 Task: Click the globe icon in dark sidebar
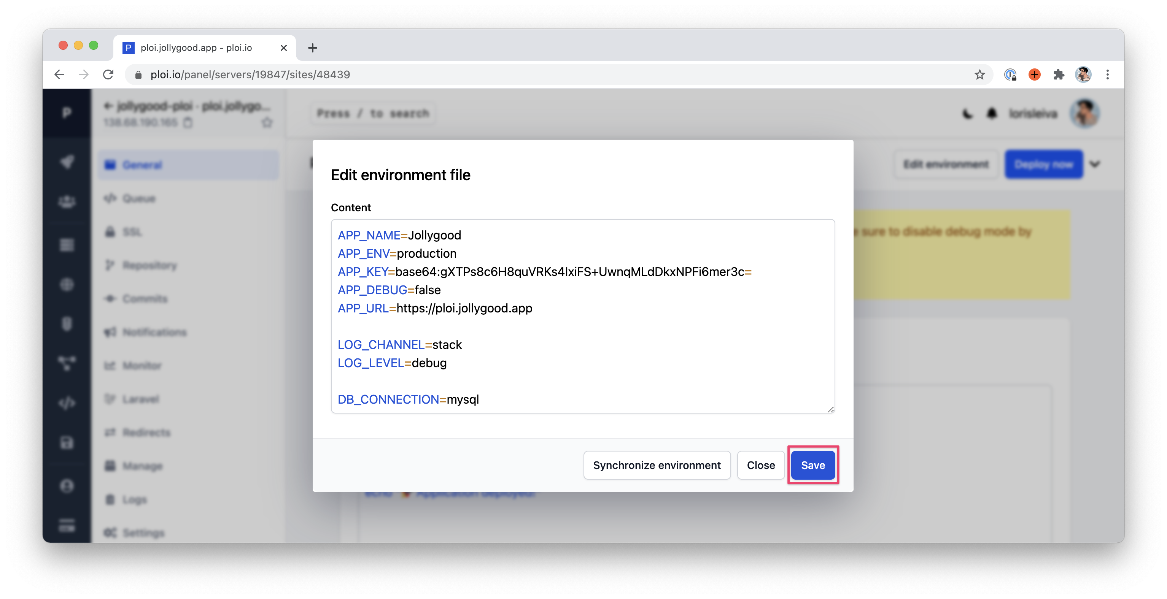[x=67, y=284]
